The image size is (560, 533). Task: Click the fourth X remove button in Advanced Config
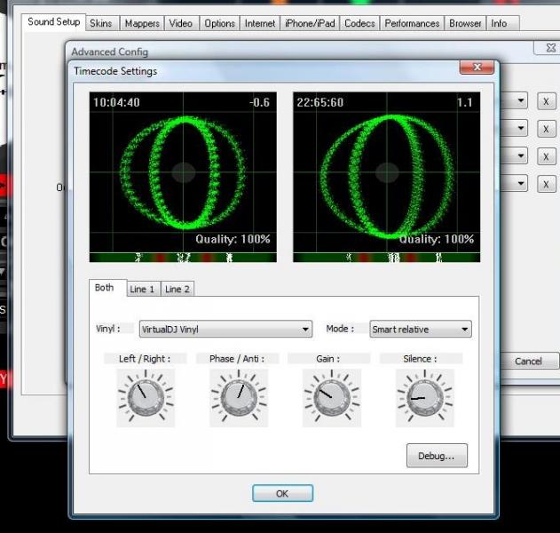pos(547,184)
